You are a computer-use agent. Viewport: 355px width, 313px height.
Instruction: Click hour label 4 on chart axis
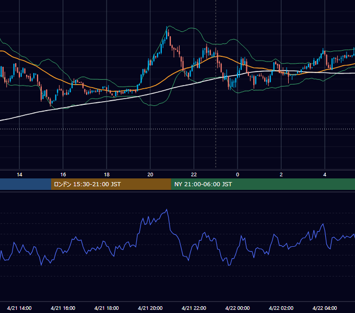pyautogui.click(x=325, y=175)
